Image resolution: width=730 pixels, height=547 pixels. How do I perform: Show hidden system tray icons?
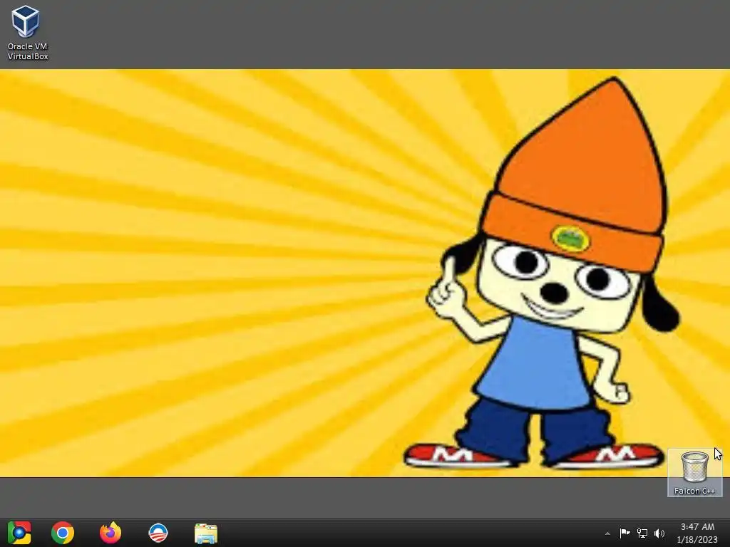607,533
